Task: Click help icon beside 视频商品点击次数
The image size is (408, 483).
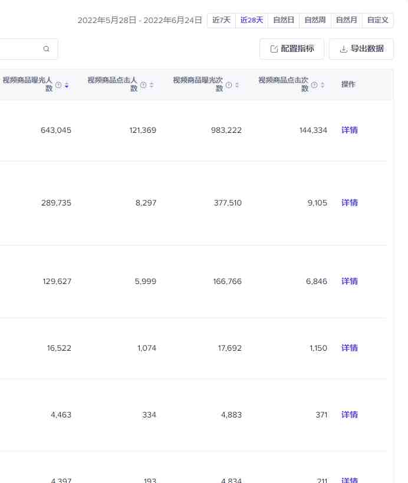Action: tap(314, 85)
